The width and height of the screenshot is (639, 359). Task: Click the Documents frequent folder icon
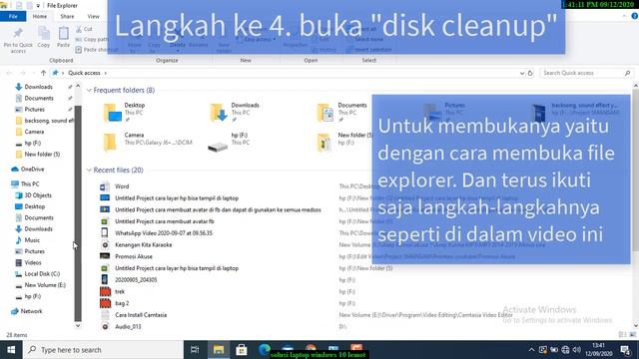[324, 113]
